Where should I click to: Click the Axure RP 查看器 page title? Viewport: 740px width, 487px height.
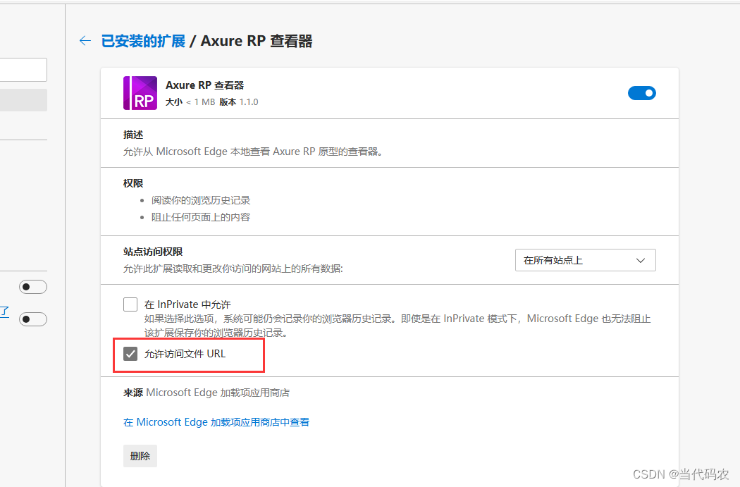coord(257,41)
